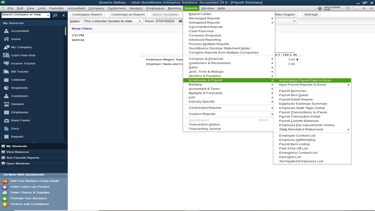The height and width of the screenshot is (211, 375).
Task: Open the File menu
Action: pyautogui.click(x=10, y=8)
